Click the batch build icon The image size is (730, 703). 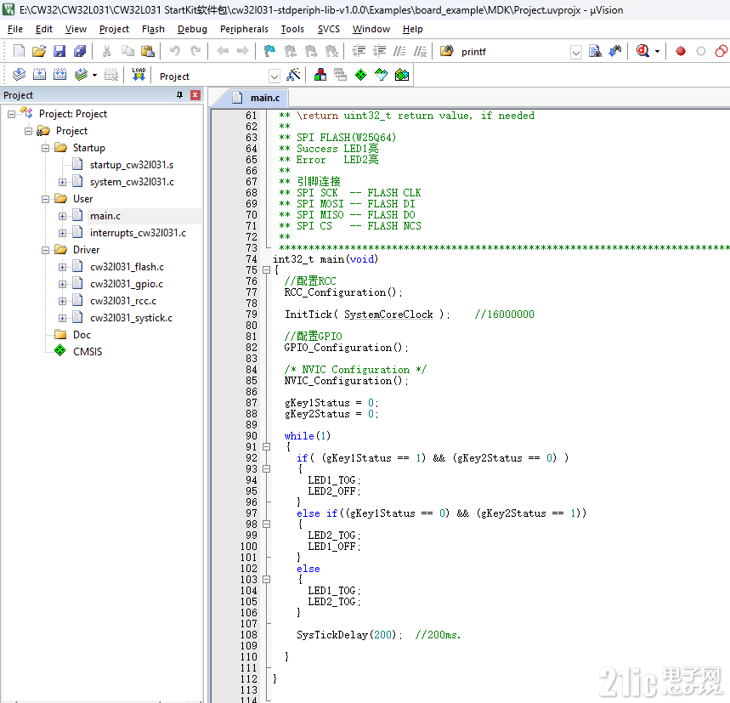[x=81, y=75]
